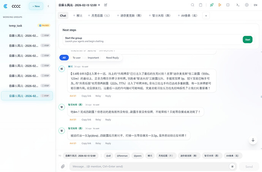Click the orange play triangle icon

pos(220,5)
